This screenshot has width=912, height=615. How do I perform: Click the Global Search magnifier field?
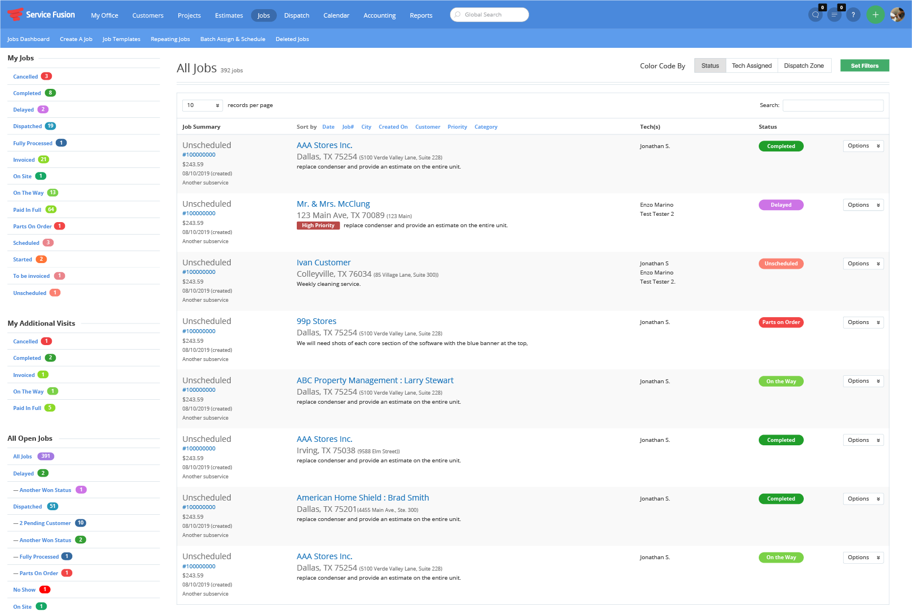(489, 15)
